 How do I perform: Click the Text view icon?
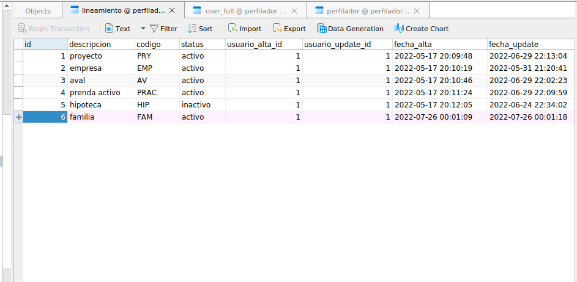pos(109,29)
